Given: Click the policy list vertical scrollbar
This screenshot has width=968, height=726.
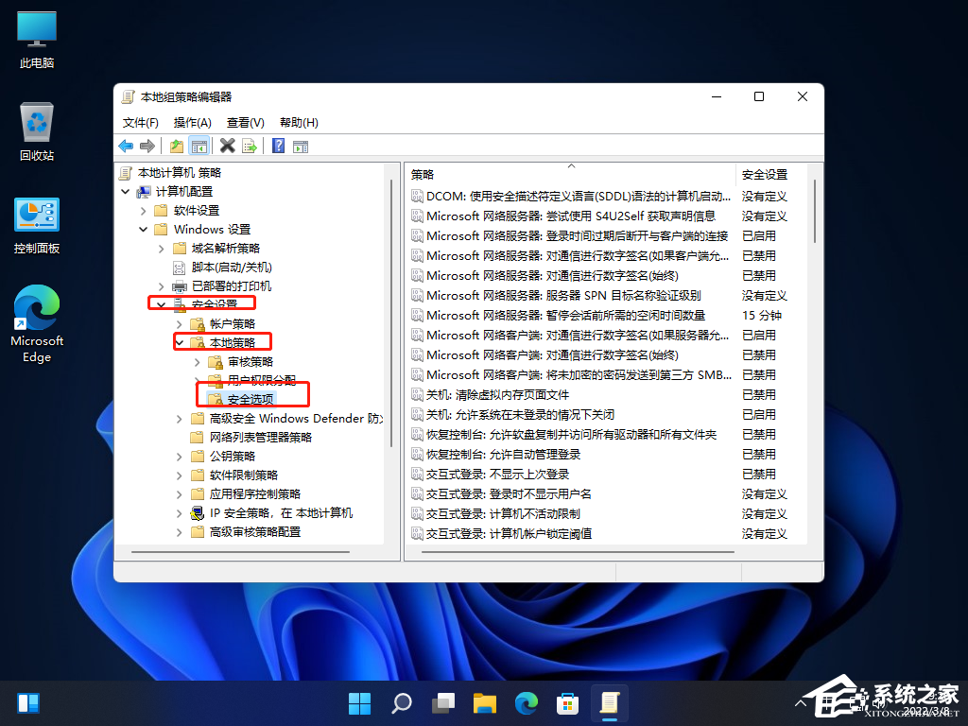Looking at the screenshot, I should click(x=814, y=378).
